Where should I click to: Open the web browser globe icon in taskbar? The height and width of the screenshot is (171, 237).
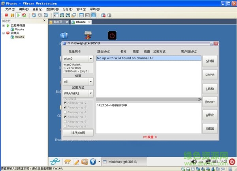pos(93,161)
